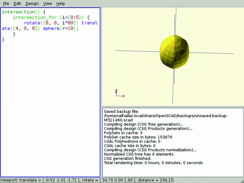
Task: Open the Help menu
Action: [61, 4]
